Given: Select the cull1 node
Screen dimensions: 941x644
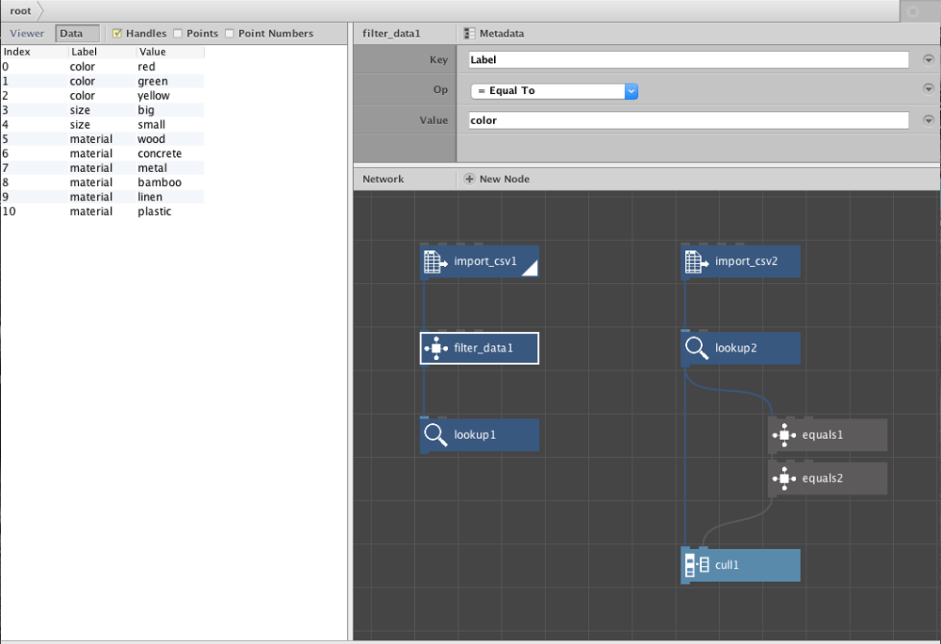Looking at the screenshot, I should pyautogui.click(x=741, y=565).
